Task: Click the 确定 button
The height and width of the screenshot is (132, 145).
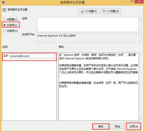Action: pos(101,126)
